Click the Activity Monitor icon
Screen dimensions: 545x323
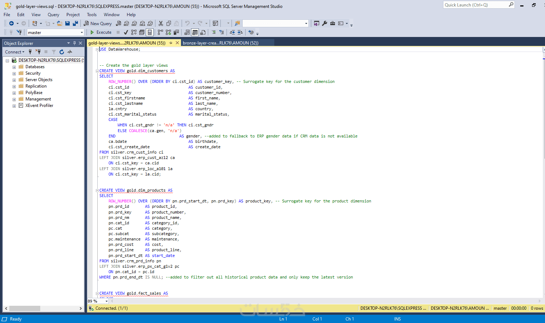215,23
